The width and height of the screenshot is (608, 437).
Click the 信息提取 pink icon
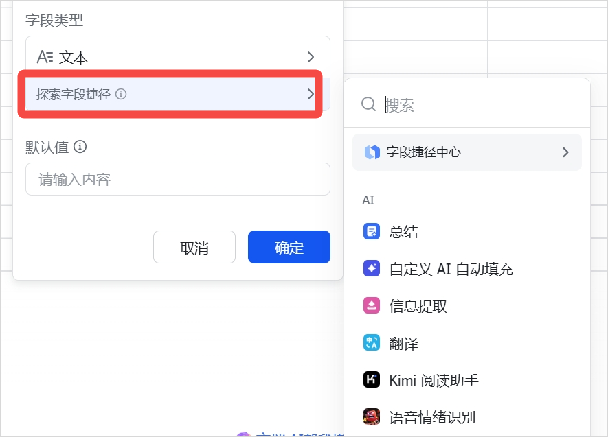pyautogui.click(x=371, y=306)
